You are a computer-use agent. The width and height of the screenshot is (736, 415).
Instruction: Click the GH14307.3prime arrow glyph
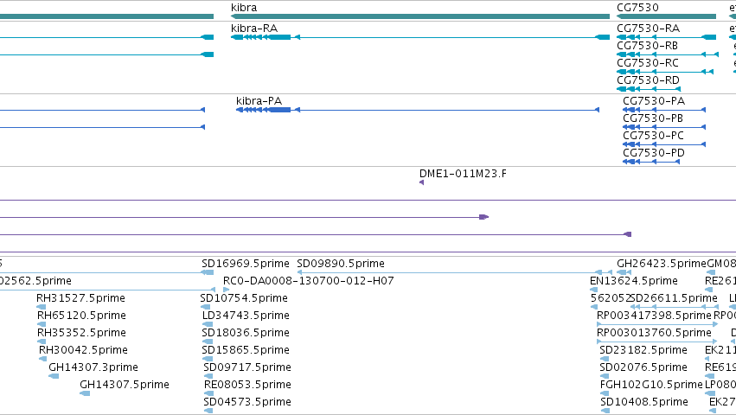pyautogui.click(x=54, y=376)
